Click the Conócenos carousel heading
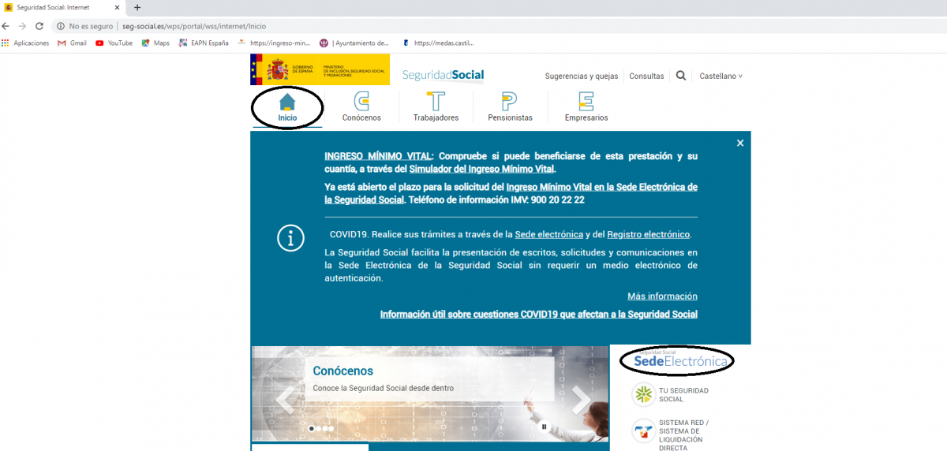Screen dimensions: 947x451 pos(342,371)
